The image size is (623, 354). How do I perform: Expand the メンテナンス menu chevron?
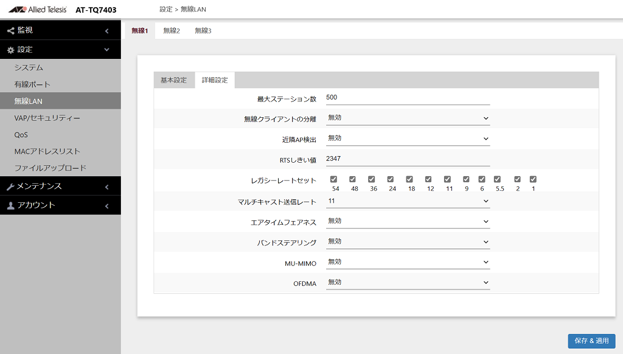click(106, 186)
